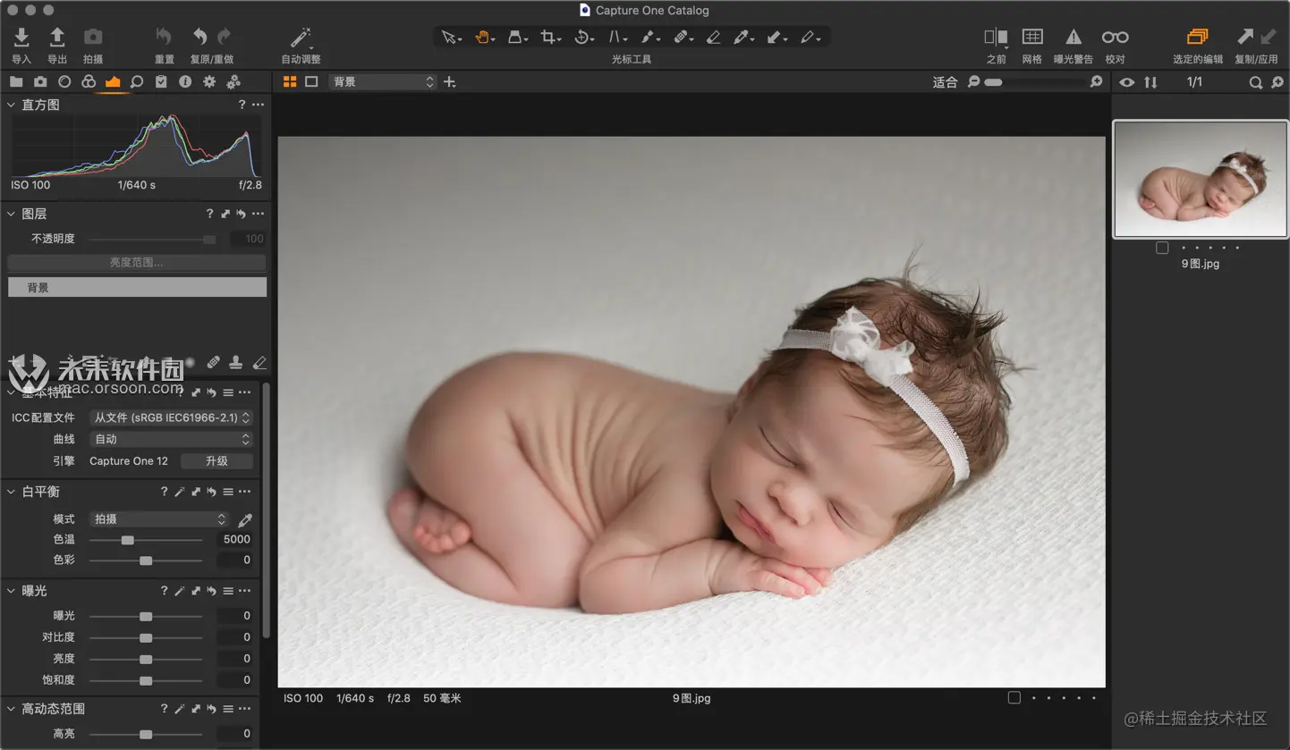Open the 背景 layer dropdown above viewer

point(383,81)
